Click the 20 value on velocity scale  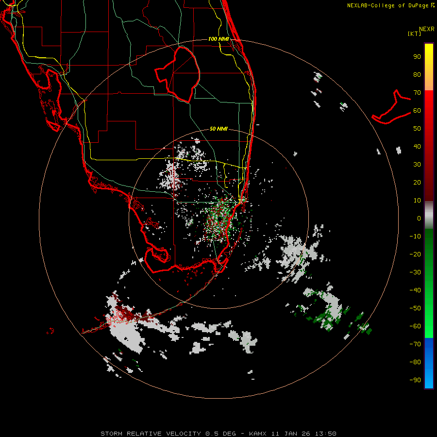pyautogui.click(x=417, y=183)
